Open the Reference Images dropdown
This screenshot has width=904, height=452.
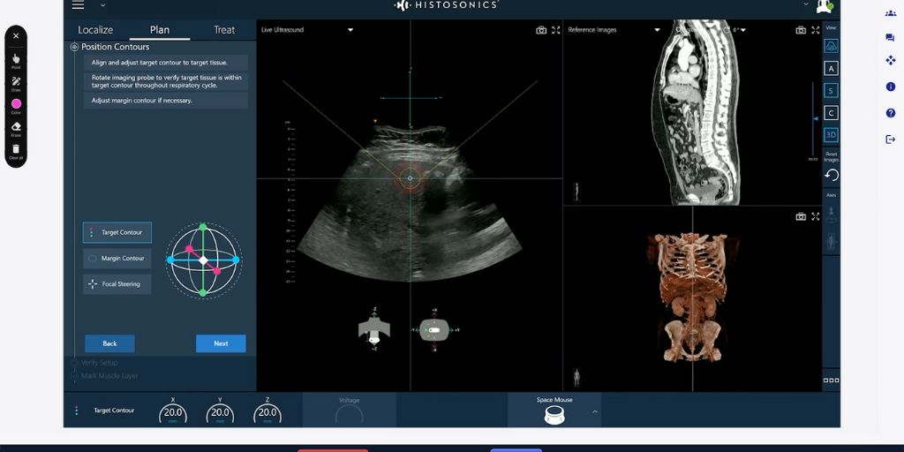657,30
